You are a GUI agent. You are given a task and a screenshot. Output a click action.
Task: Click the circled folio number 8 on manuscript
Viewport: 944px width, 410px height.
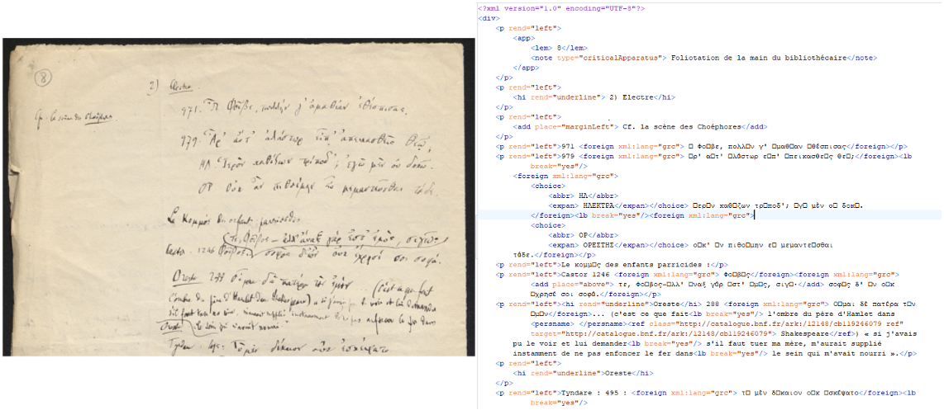pyautogui.click(x=43, y=78)
